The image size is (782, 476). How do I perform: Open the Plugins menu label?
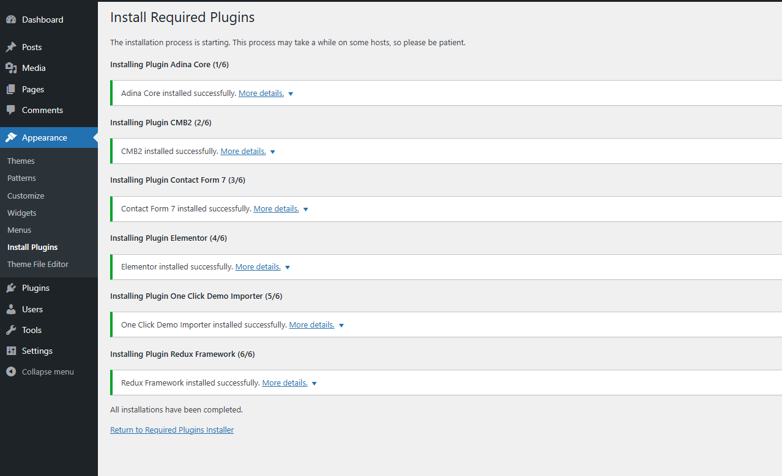pos(35,288)
